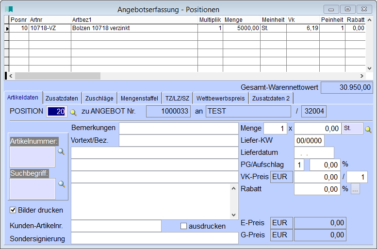This screenshot has width=377, height=249.
Task: Click the Angebot number field 1000033
Action: click(x=168, y=111)
